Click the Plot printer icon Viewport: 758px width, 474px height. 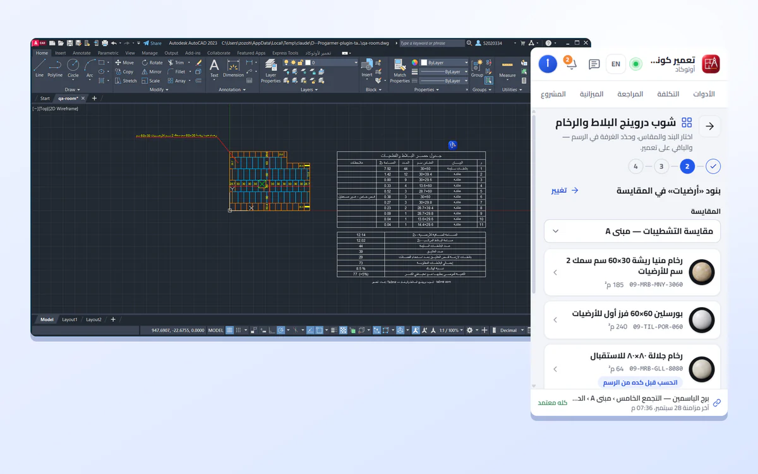coord(105,43)
